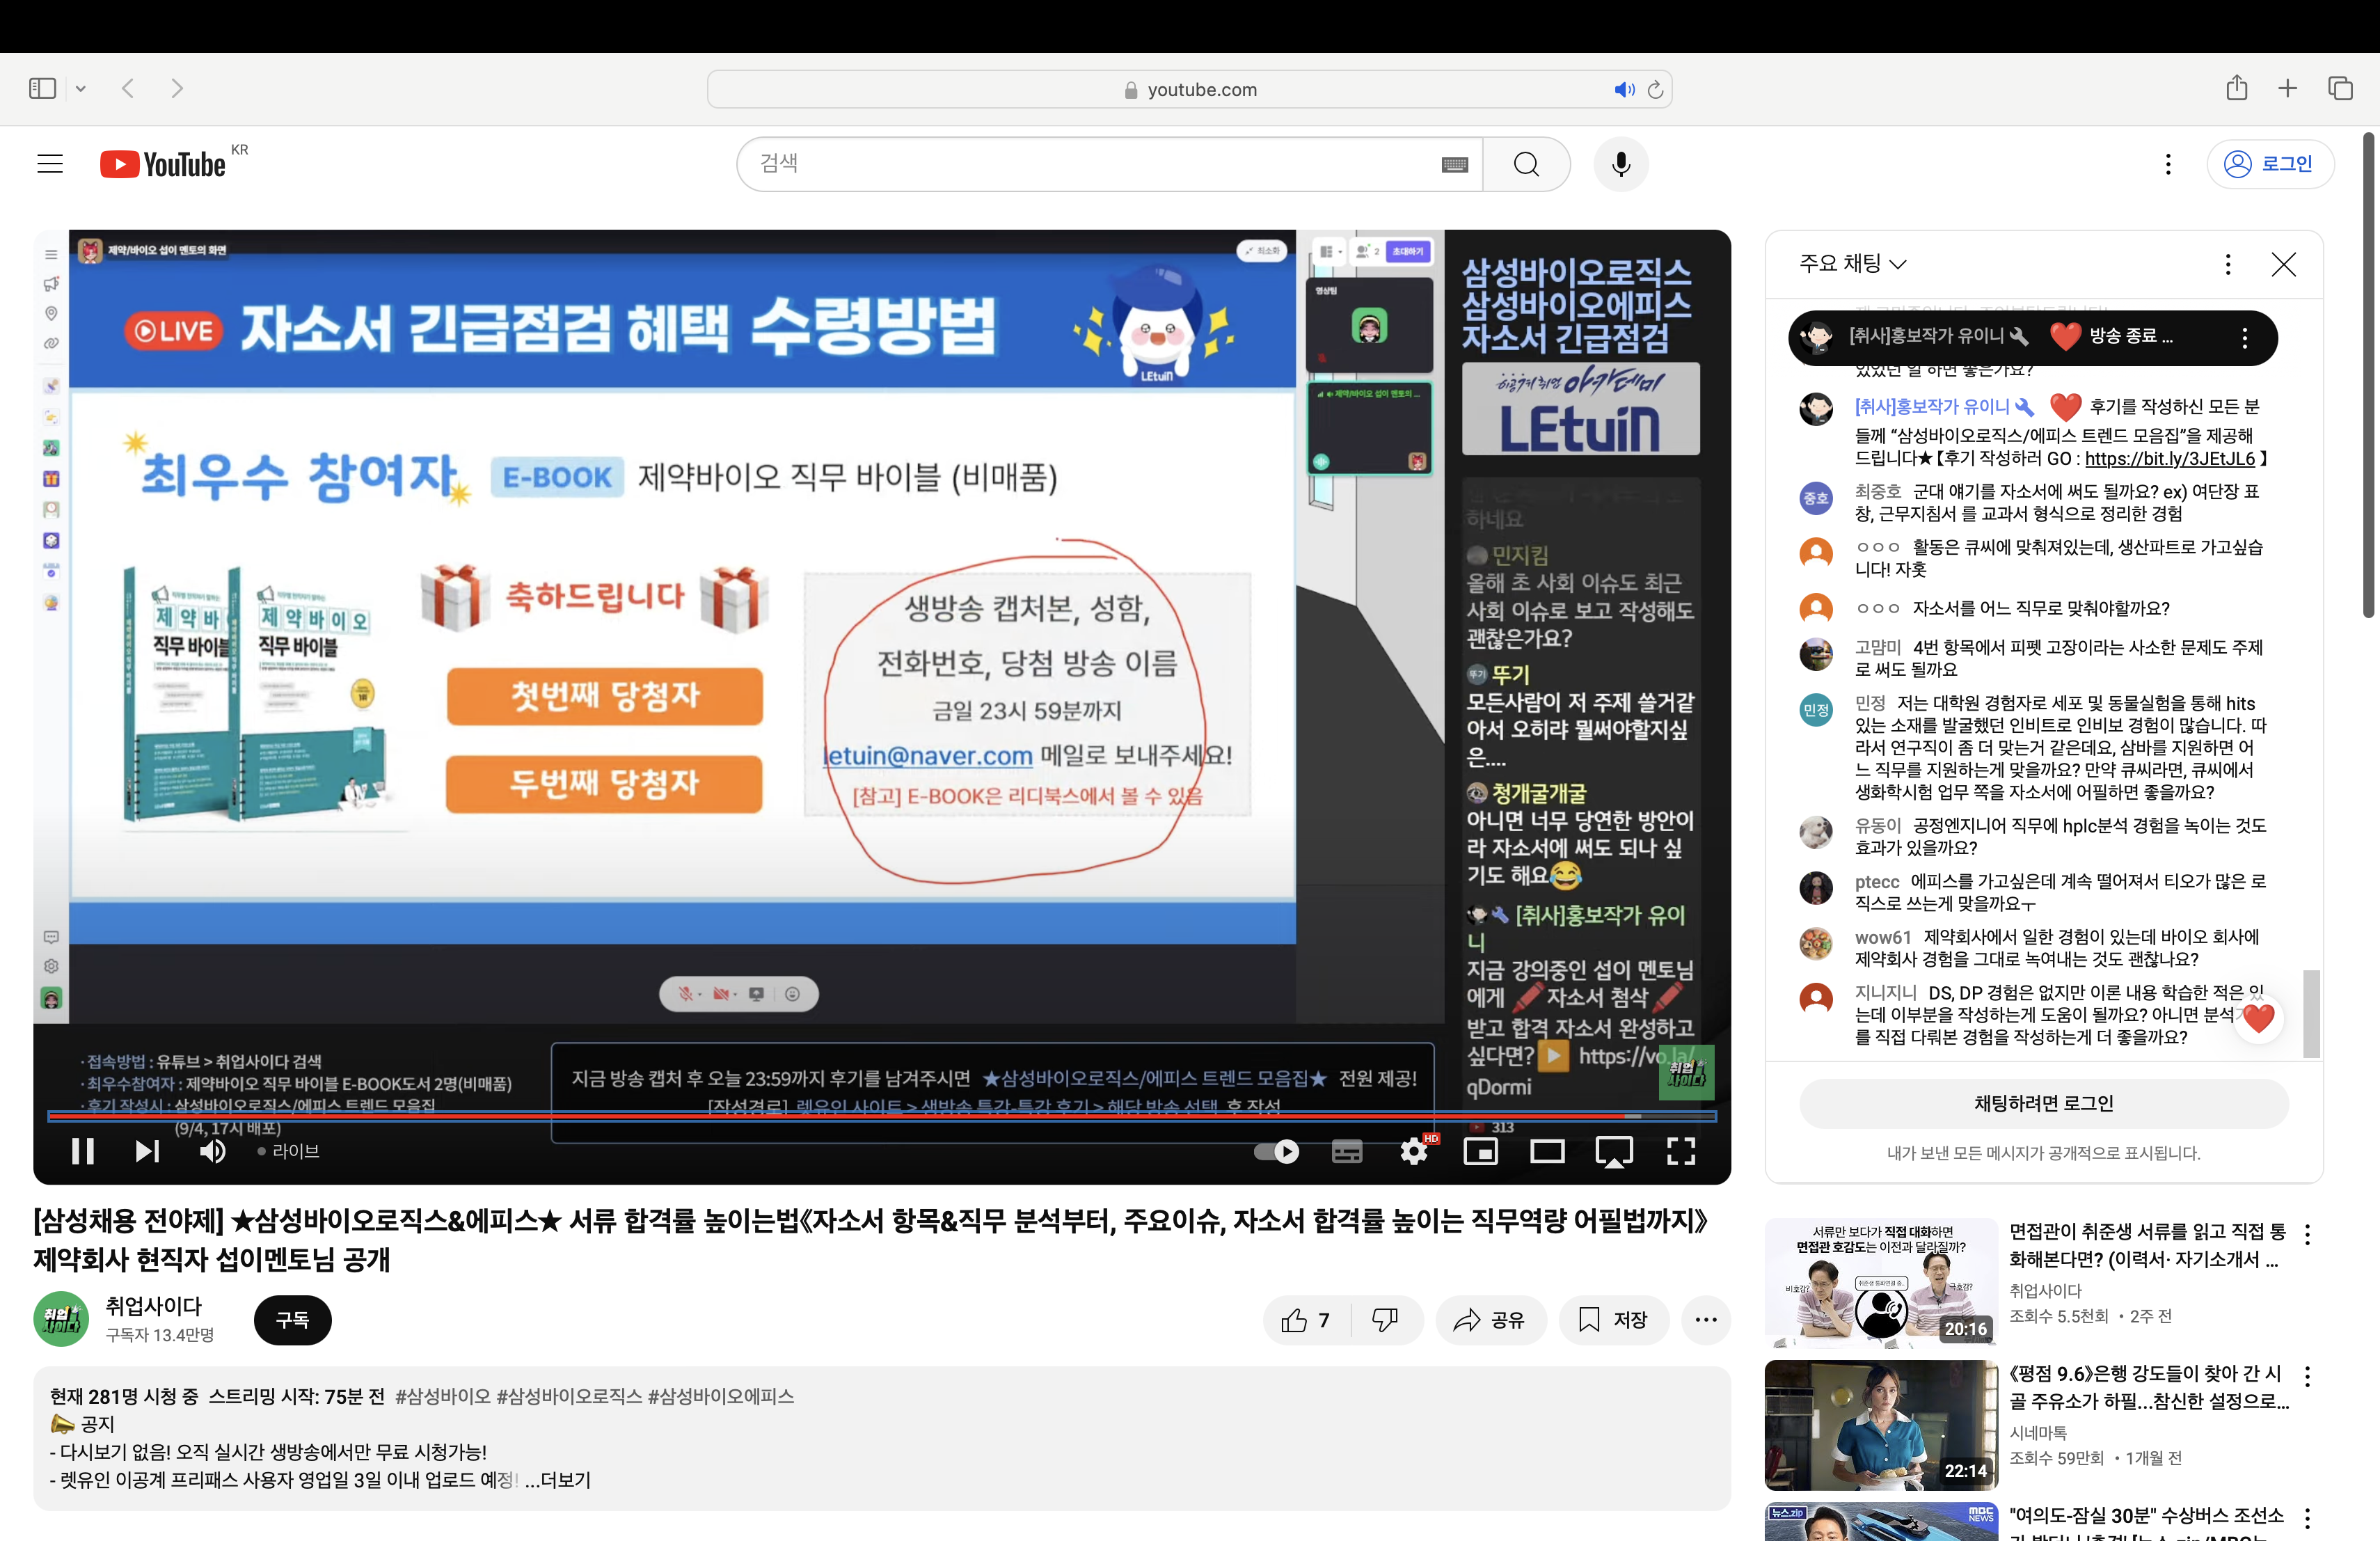The height and width of the screenshot is (1541, 2380).
Task: Toggle the autoplay switch
Action: click(1277, 1151)
